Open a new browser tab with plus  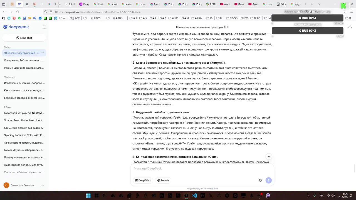[x=312, y=4]
